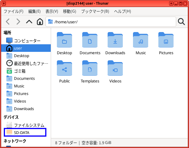
Task: Select コンピューター in the sidebar
Action: (x=26, y=40)
